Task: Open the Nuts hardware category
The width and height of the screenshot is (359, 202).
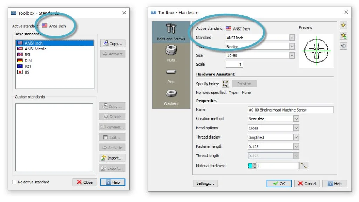Action: click(171, 53)
